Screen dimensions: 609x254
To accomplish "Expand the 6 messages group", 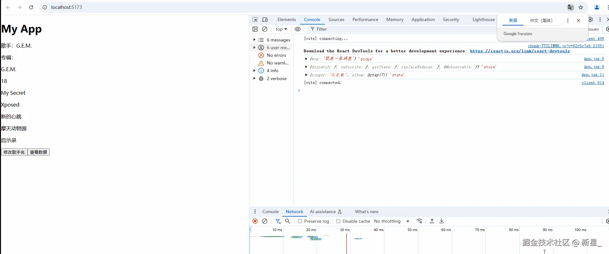I will pyautogui.click(x=254, y=40).
